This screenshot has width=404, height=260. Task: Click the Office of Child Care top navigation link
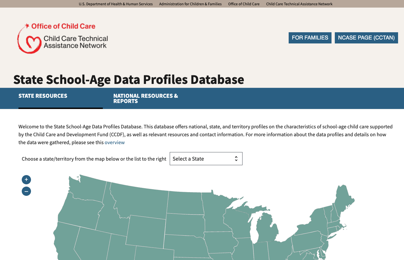244,4
